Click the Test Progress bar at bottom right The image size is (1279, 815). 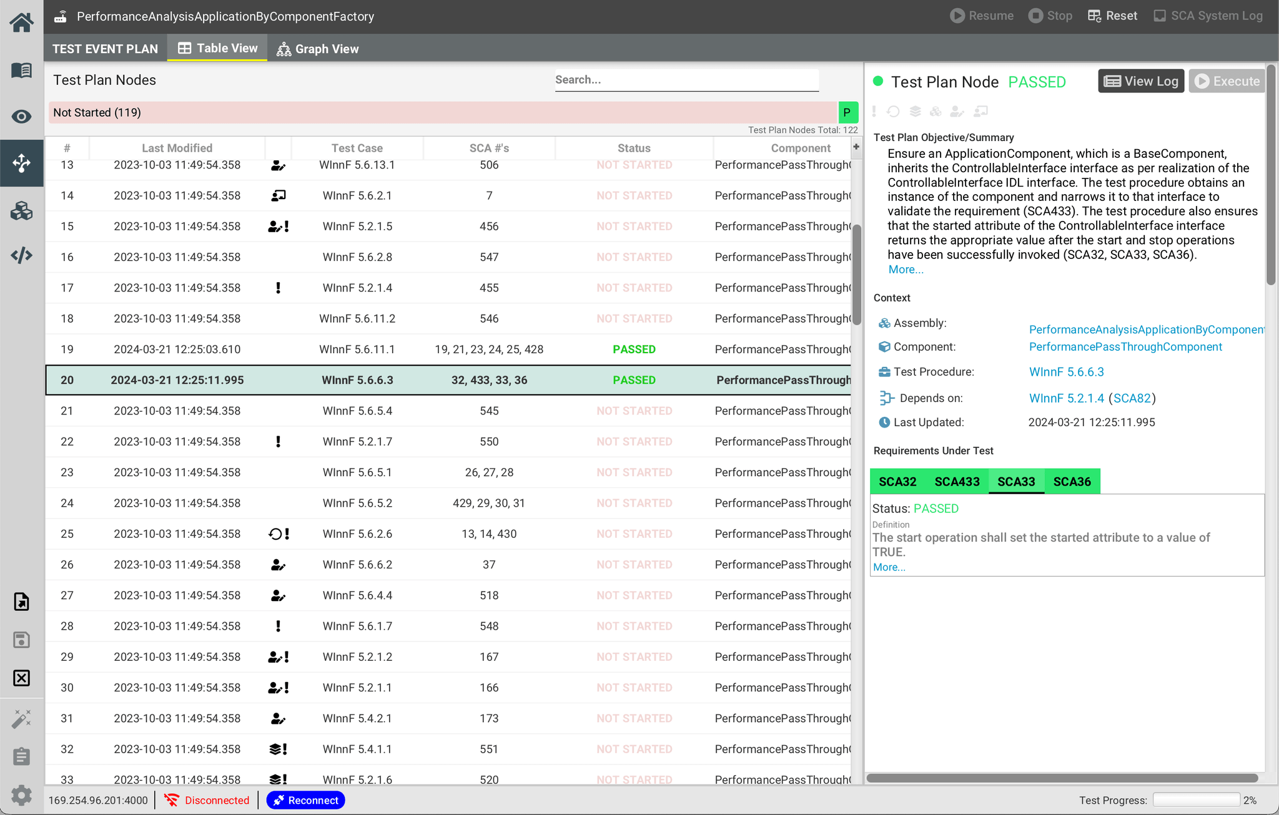(1197, 799)
